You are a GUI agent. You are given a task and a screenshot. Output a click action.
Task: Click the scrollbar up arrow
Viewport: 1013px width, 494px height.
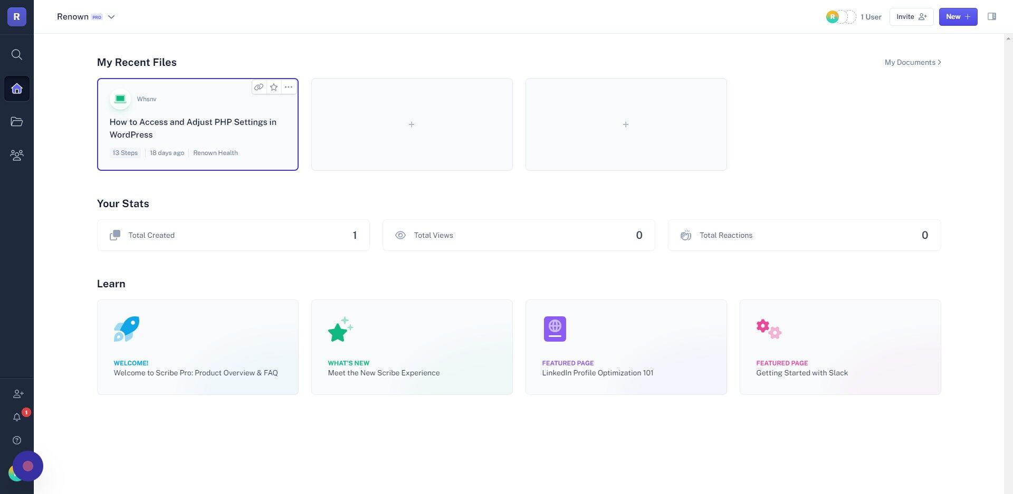coord(1008,38)
